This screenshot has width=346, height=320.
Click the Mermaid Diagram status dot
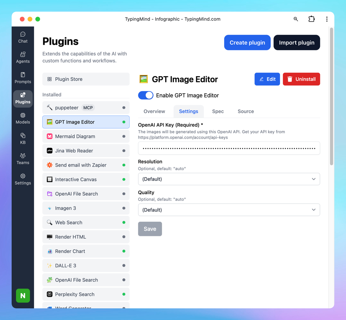click(x=124, y=136)
